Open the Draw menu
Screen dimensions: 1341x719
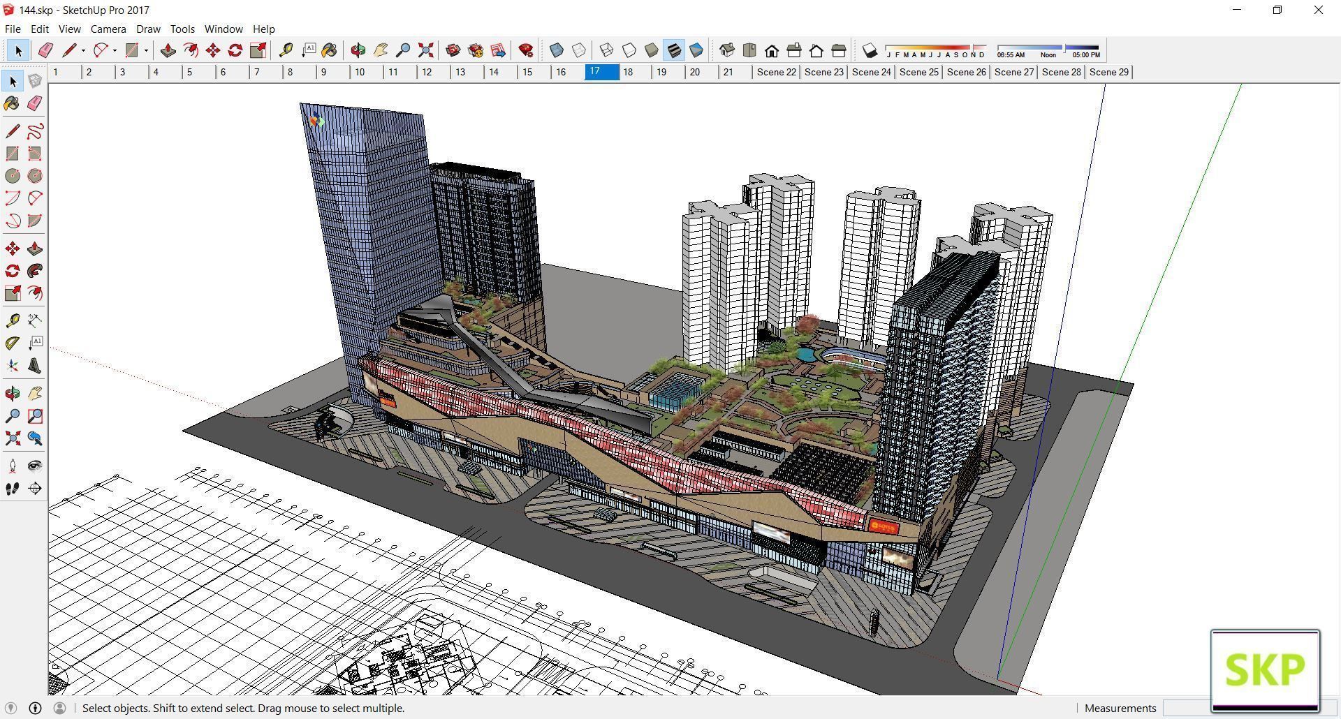(148, 29)
